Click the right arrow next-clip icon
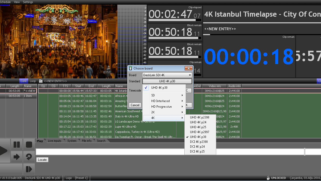The width and height of the screenshot is (321, 181). coord(17,157)
